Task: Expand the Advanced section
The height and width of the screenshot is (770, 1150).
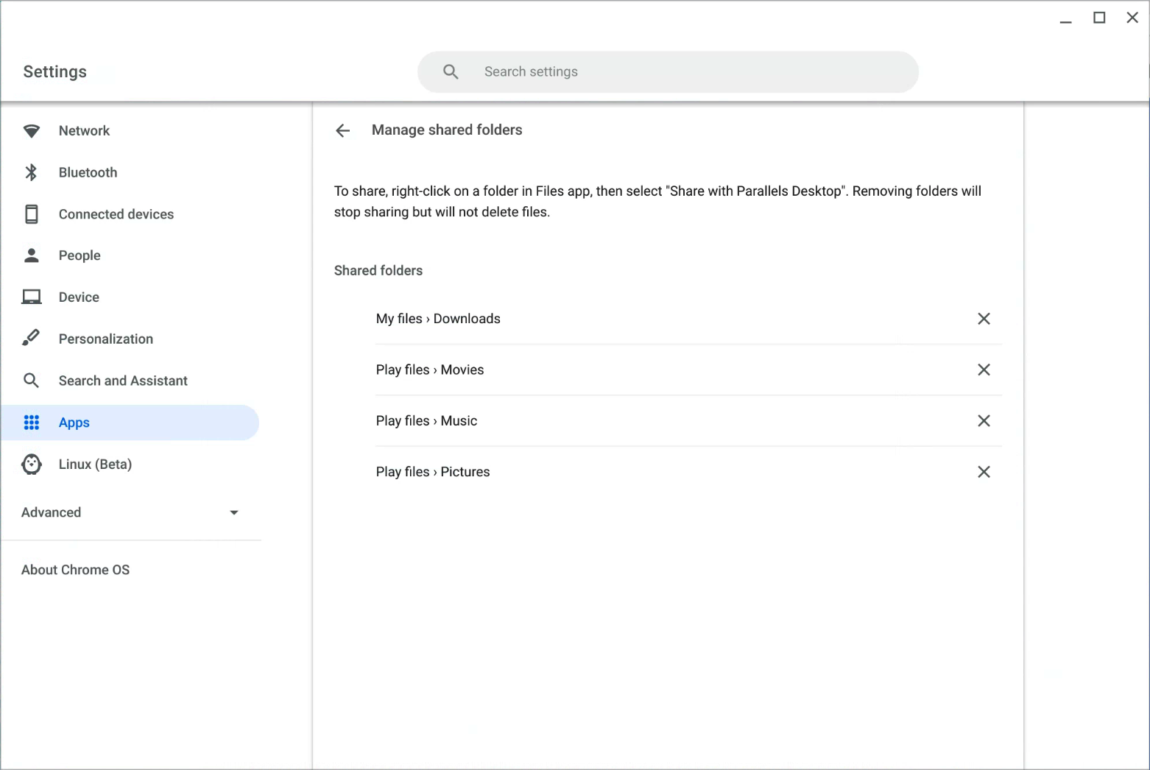Action: [x=233, y=512]
